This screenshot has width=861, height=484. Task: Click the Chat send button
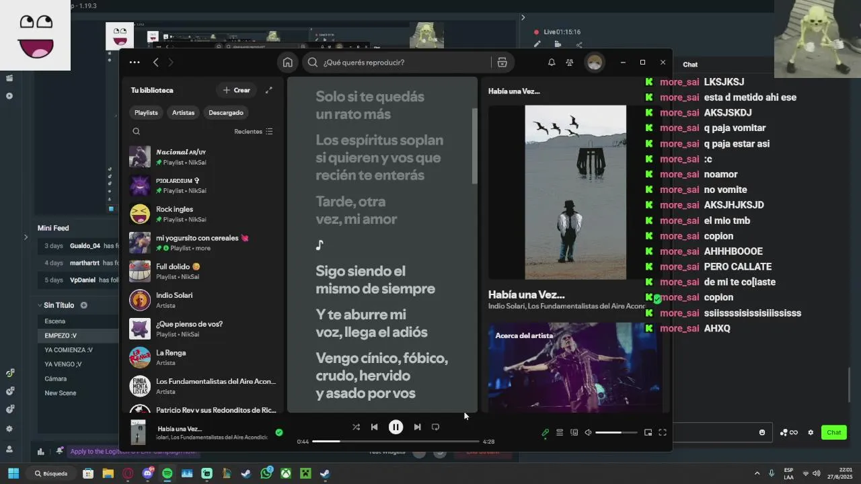tap(833, 432)
